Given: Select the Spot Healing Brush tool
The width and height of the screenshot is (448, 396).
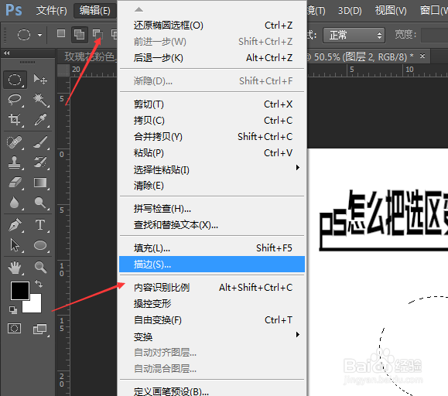Looking at the screenshot, I should pos(15,142).
